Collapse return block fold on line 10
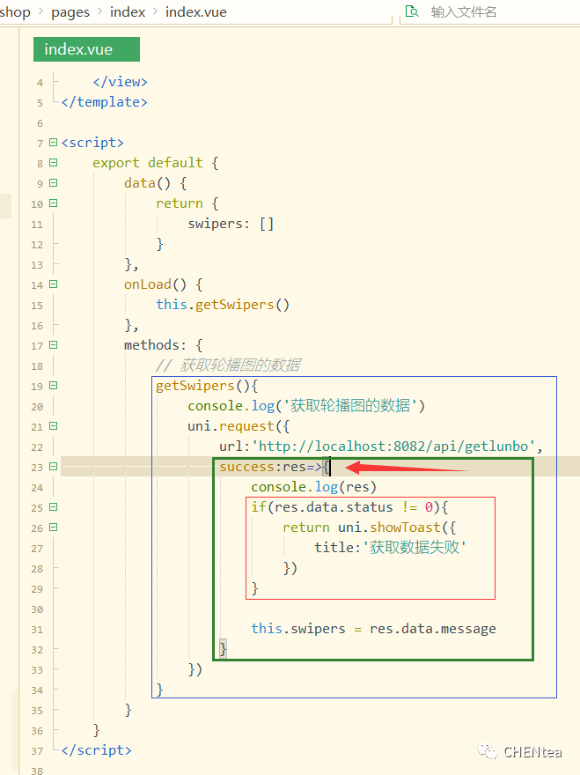Screen dimensions: 580x775 (x=54, y=203)
